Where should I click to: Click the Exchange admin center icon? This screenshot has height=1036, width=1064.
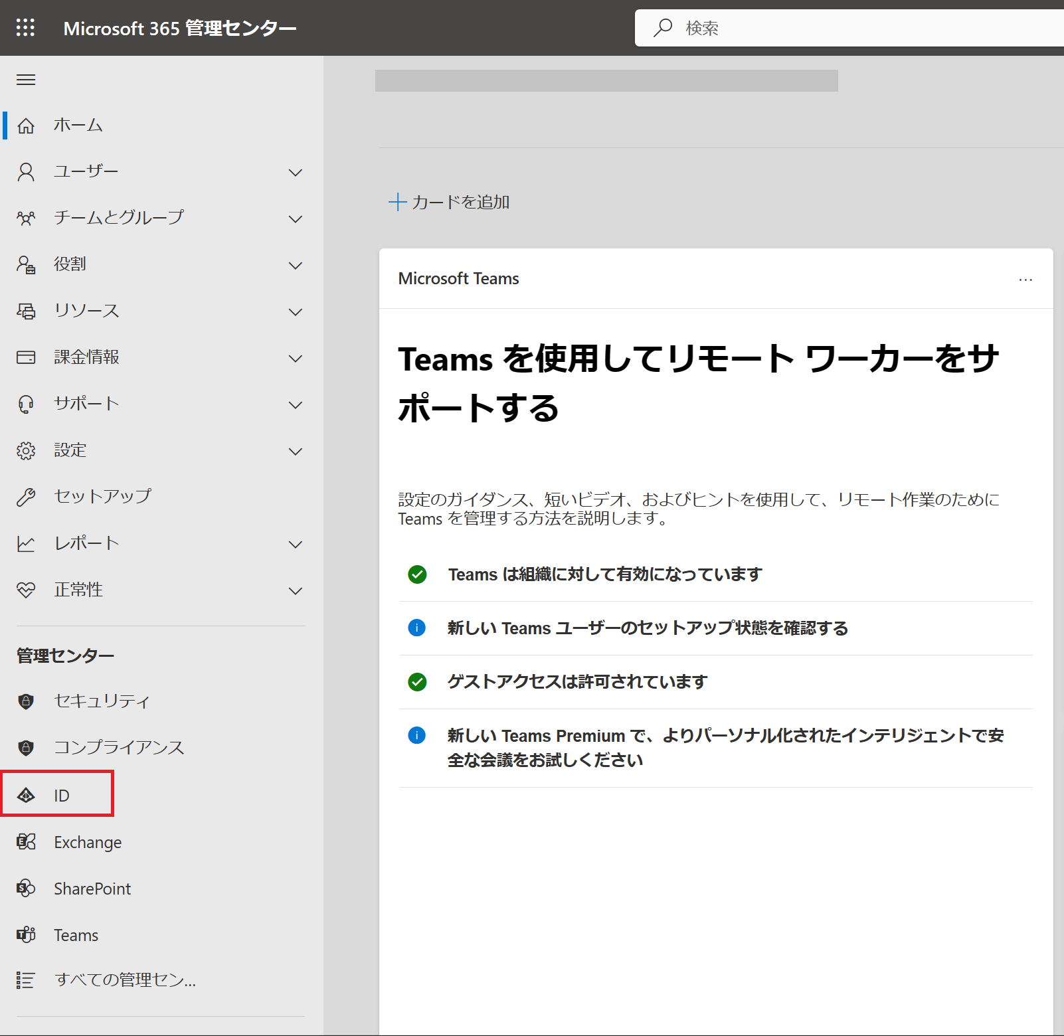tap(26, 842)
